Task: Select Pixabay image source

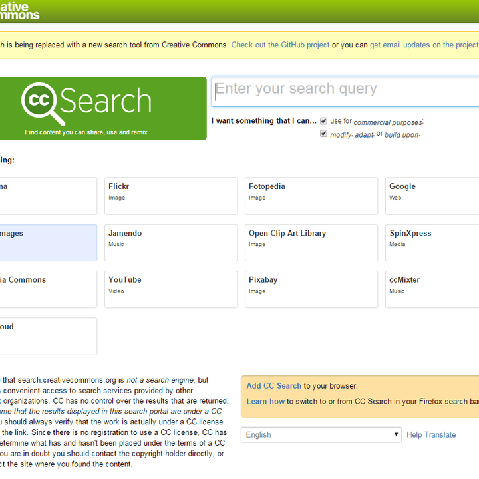Action: point(311,289)
